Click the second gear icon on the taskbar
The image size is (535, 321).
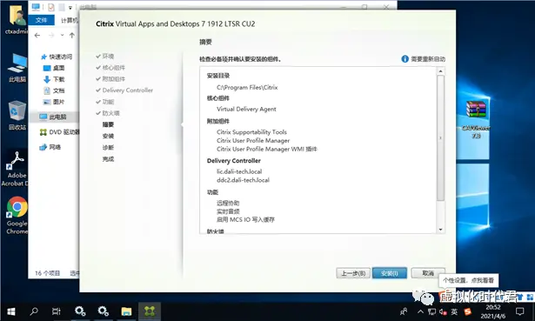point(103,311)
